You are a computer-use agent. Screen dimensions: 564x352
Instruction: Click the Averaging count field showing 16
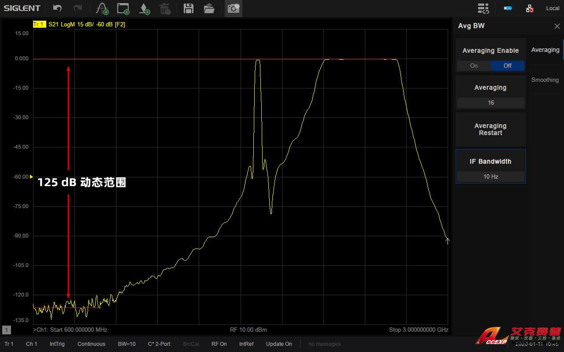click(490, 103)
